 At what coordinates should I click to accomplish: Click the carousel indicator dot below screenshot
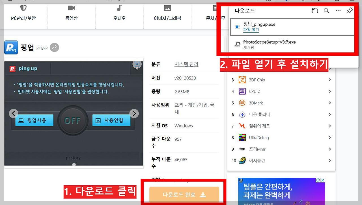pyautogui.click(x=74, y=164)
